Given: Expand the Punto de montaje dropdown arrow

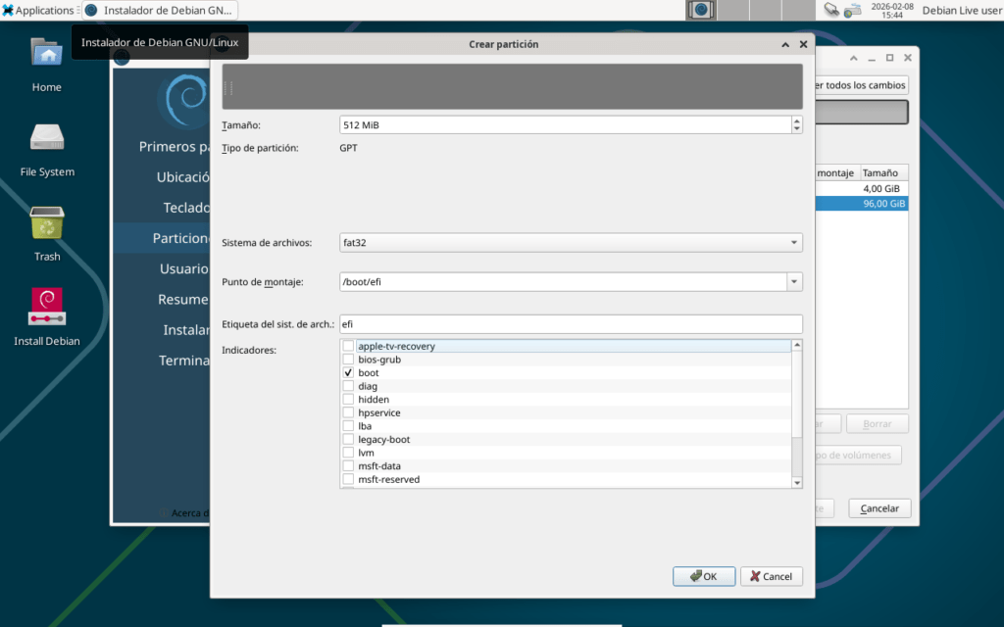Looking at the screenshot, I should click(793, 282).
